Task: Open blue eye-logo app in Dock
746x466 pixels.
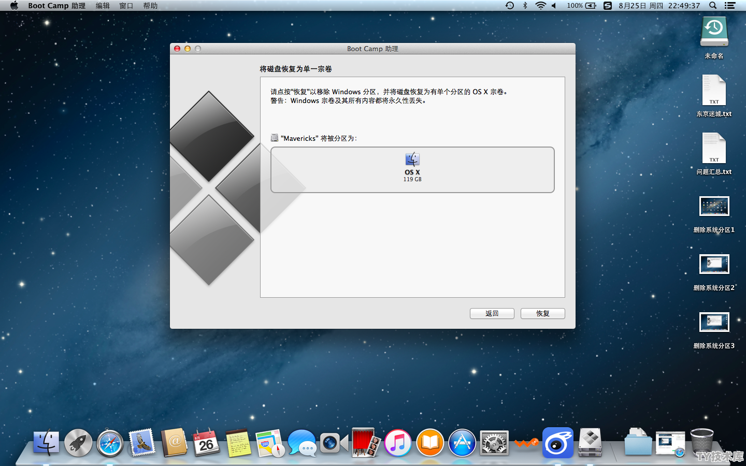Action: (x=558, y=443)
